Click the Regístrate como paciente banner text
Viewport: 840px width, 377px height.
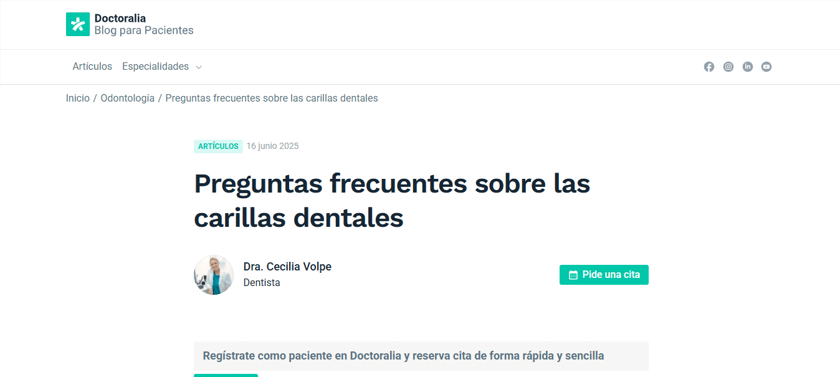403,356
